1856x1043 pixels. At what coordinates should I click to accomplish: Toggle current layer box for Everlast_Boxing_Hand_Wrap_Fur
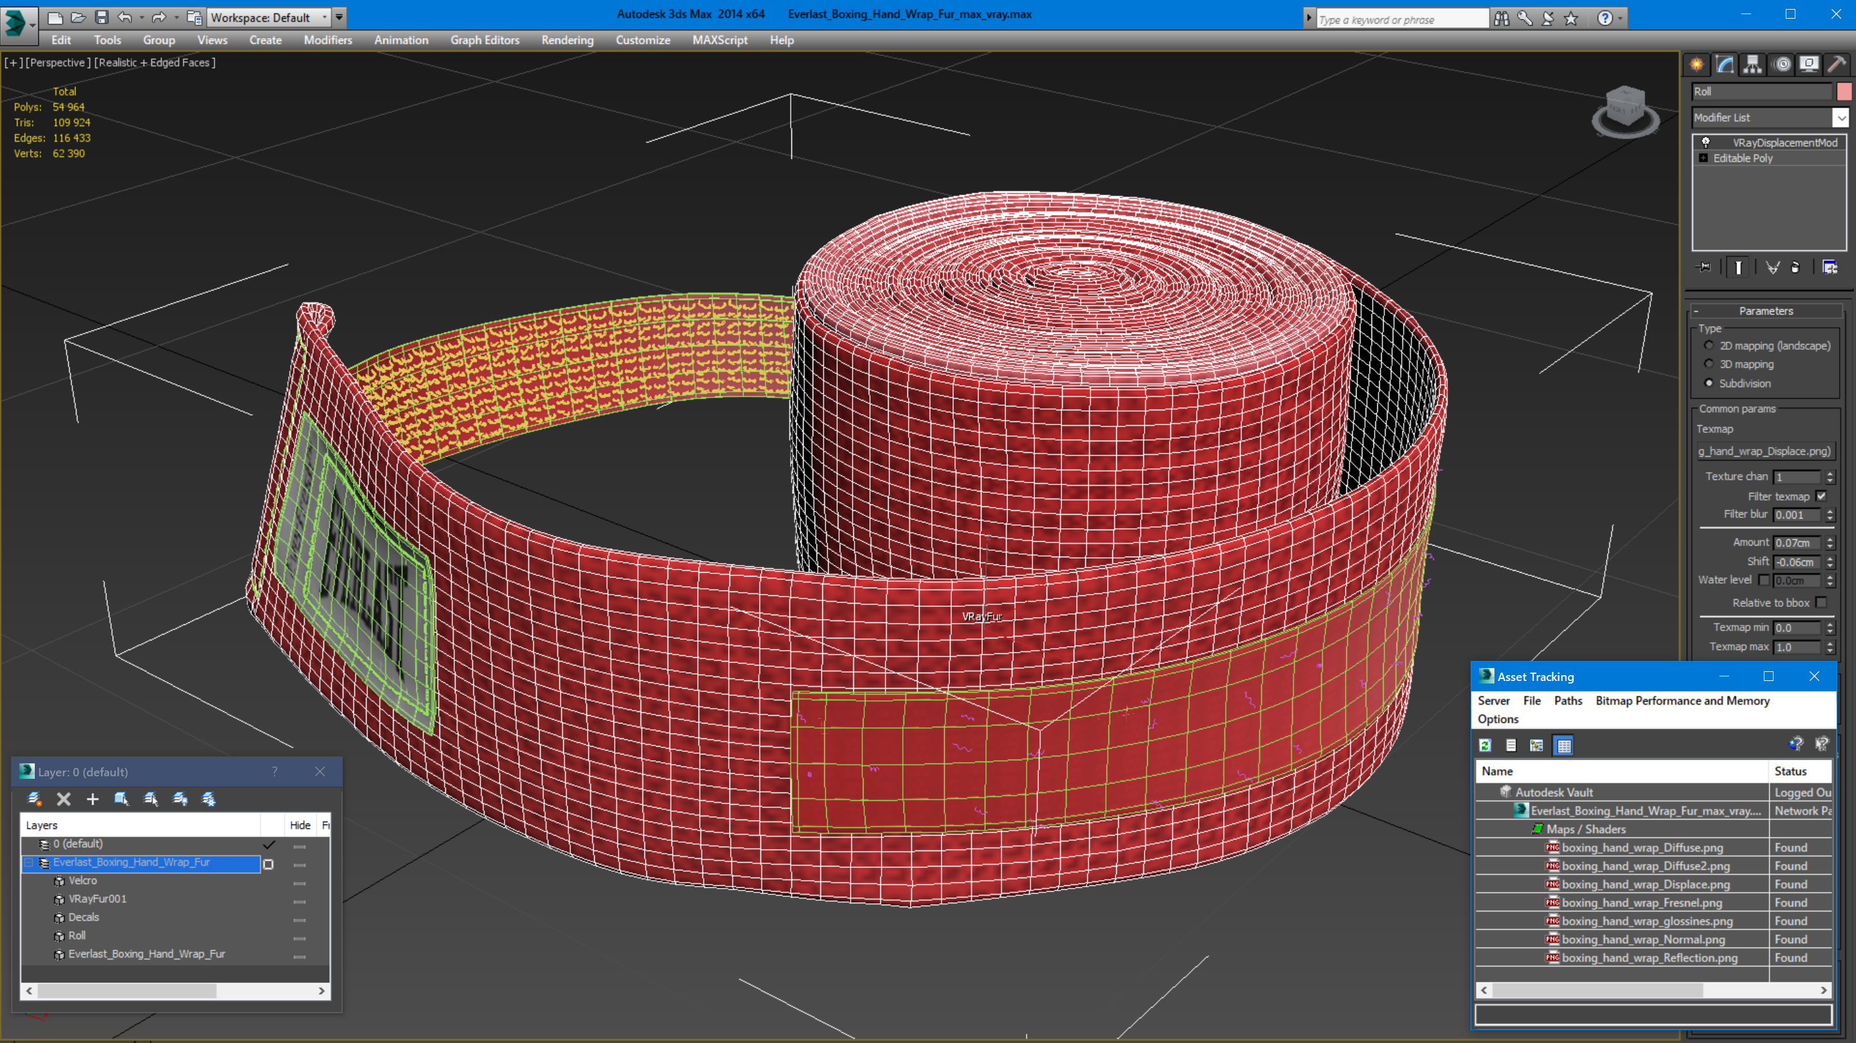coord(268,864)
